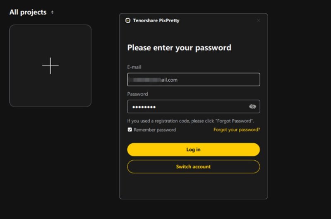Click the E-mail field label

134,67
